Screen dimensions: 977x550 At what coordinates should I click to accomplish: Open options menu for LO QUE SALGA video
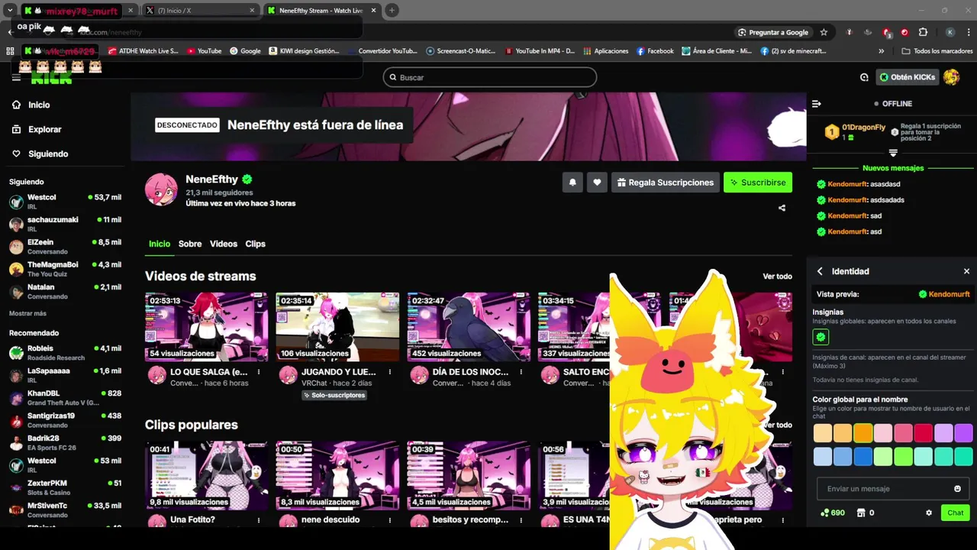[259, 372]
